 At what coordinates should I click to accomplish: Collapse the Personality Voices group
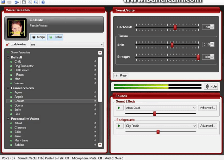[8, 119]
